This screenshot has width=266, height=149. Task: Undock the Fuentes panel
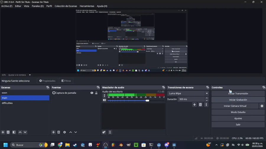98,87
